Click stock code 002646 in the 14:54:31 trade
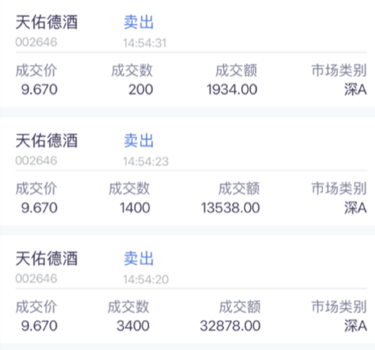 [36, 42]
